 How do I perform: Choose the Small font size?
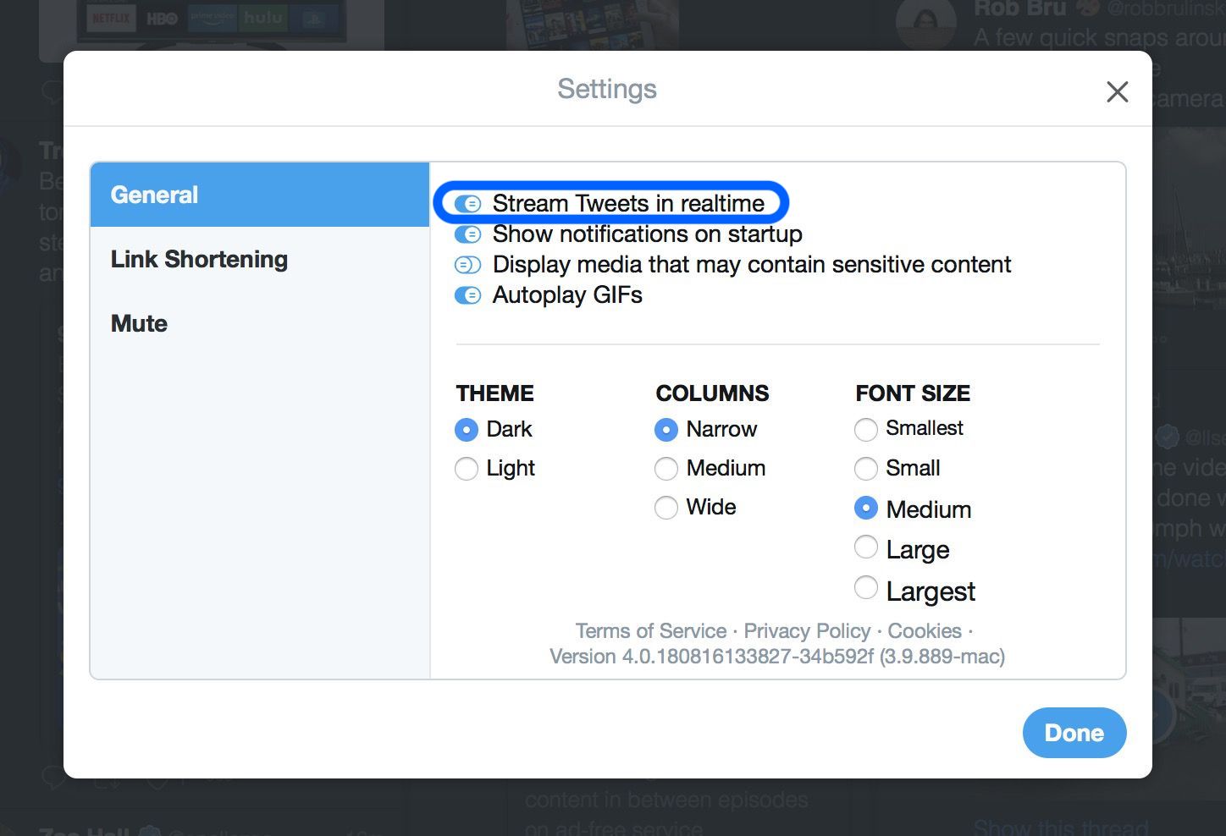click(865, 468)
